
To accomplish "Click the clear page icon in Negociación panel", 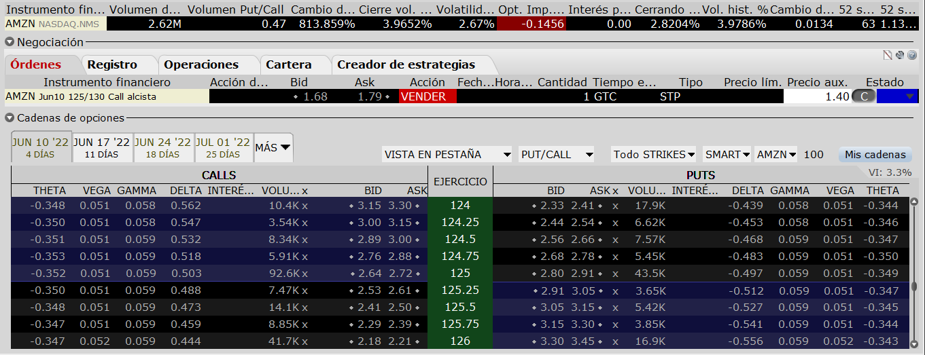I will pyautogui.click(x=887, y=56).
